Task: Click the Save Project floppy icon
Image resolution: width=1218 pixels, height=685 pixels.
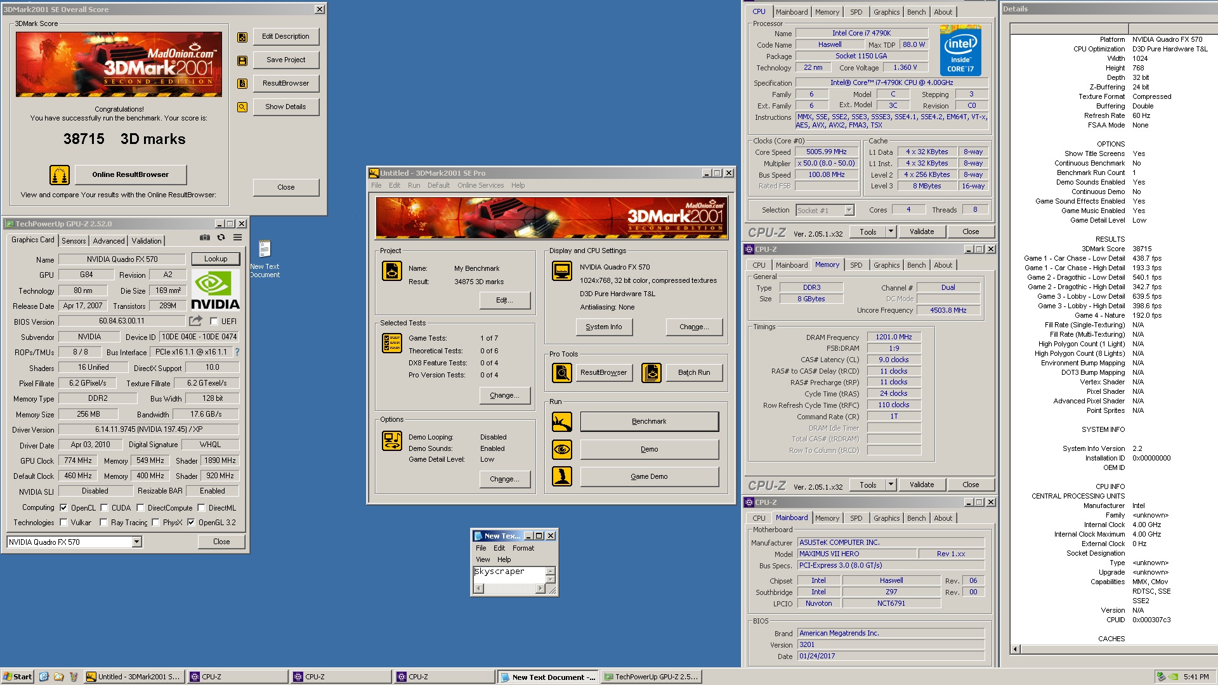Action: (x=242, y=61)
